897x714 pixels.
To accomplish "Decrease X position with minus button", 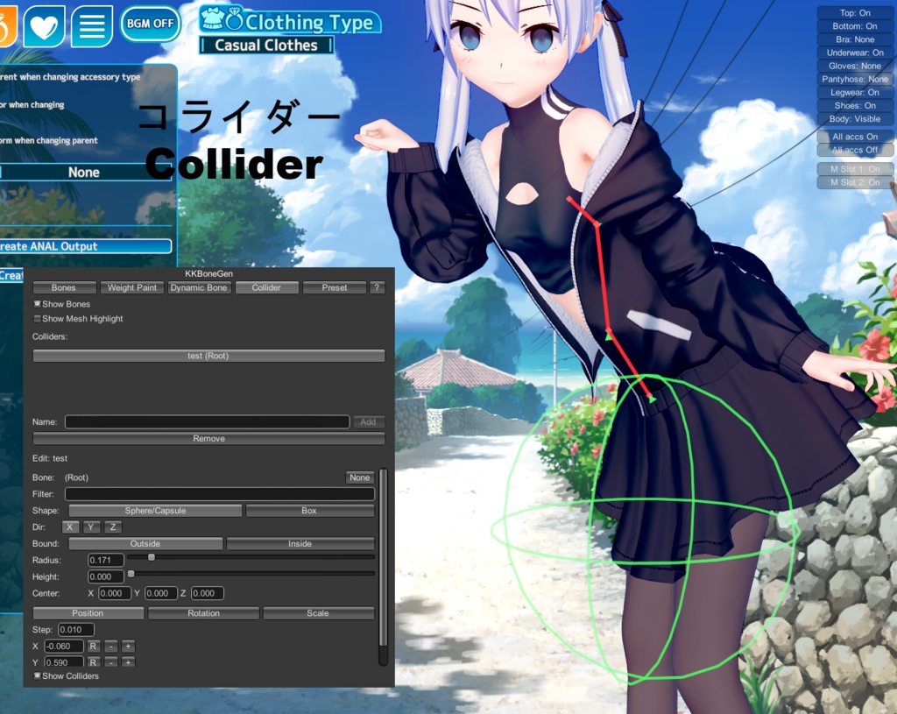I will [111, 647].
